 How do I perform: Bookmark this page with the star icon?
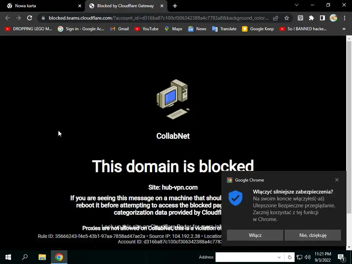(x=286, y=18)
